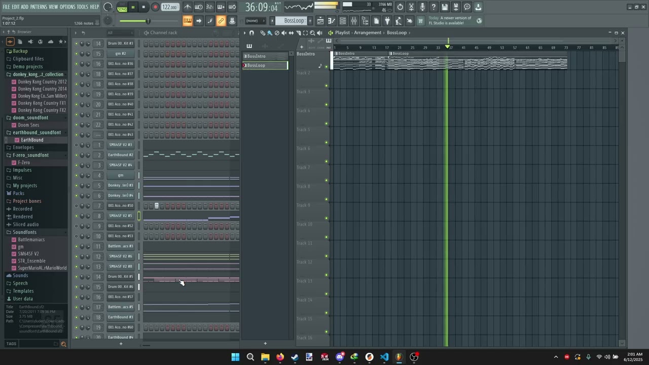This screenshot has height=365, width=649.
Task: Select the Delete tool in playlist
Action: (x=277, y=33)
